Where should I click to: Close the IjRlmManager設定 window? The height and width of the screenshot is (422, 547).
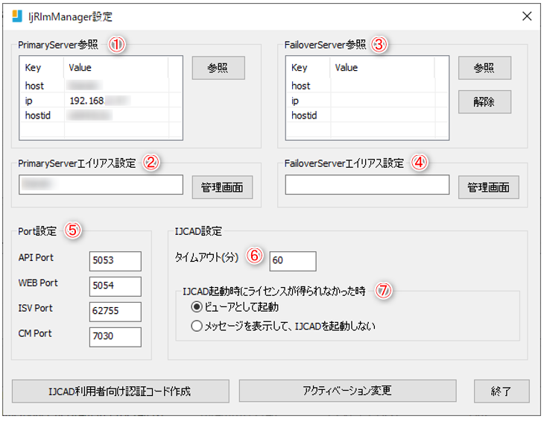[x=526, y=16]
